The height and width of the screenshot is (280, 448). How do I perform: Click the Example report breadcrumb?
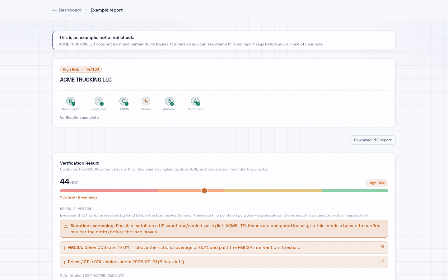pyautogui.click(x=107, y=10)
